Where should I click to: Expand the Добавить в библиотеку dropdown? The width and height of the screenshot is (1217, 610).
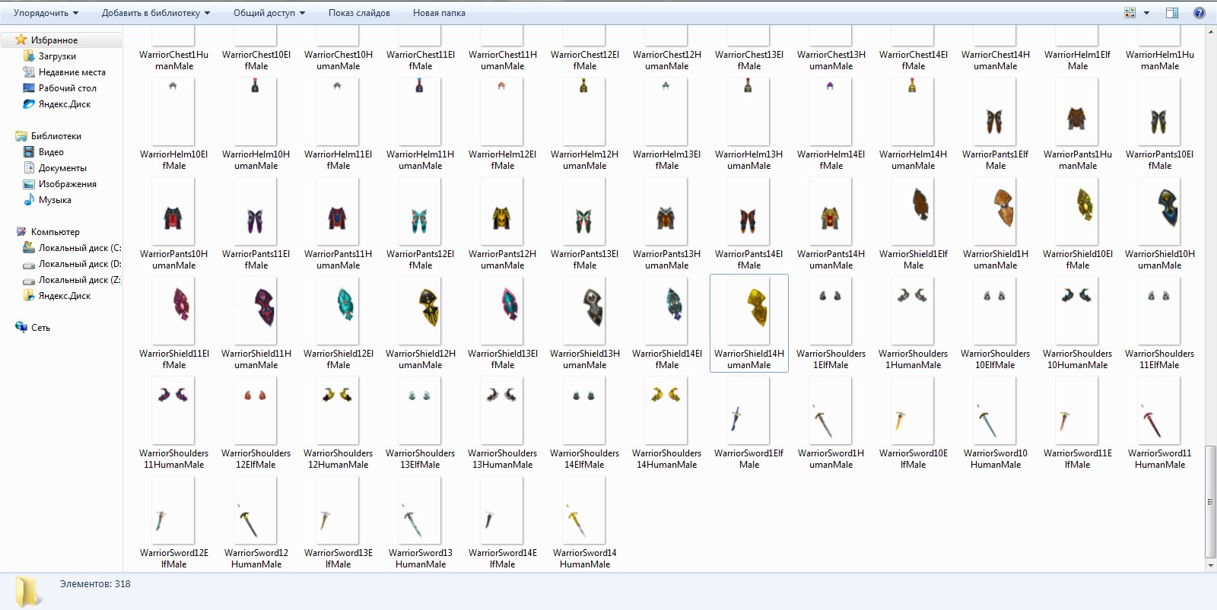point(155,13)
